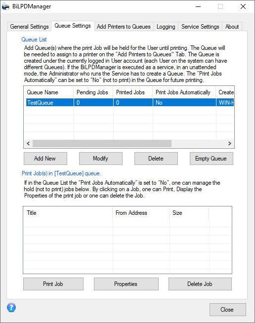Close the dialog with the Close button
This screenshot has height=323, width=255.
click(228, 309)
